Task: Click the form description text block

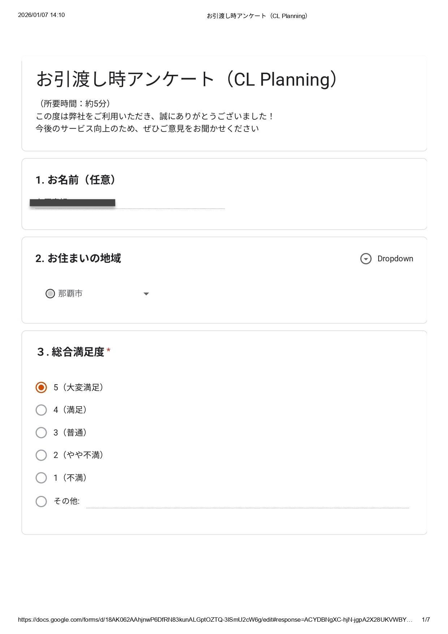Action: (154, 116)
